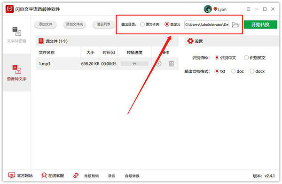
Task: Switch to 语音转文字 sidebar tab
Action: (x=16, y=73)
